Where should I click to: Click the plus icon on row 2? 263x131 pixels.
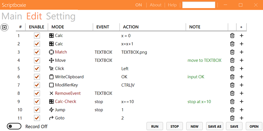pos(242,44)
